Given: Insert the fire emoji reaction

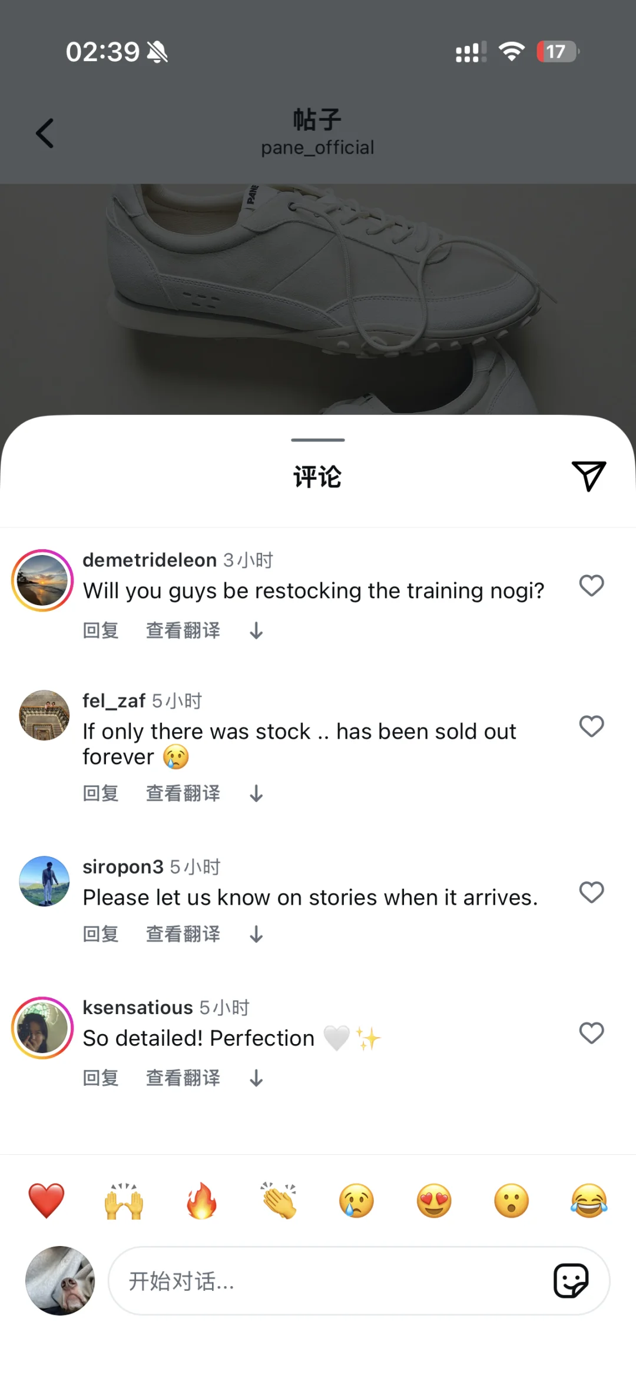Looking at the screenshot, I should click(x=201, y=1201).
